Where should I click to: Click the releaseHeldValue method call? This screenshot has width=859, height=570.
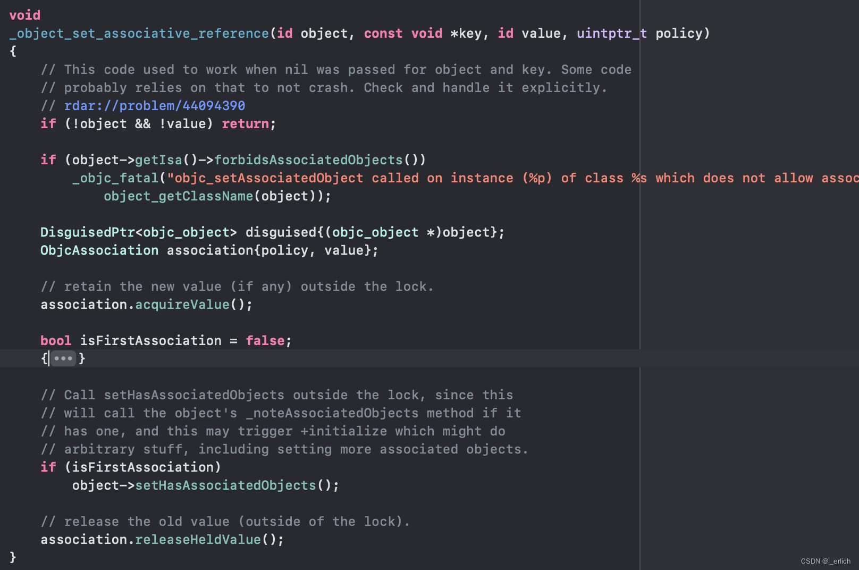click(x=198, y=540)
